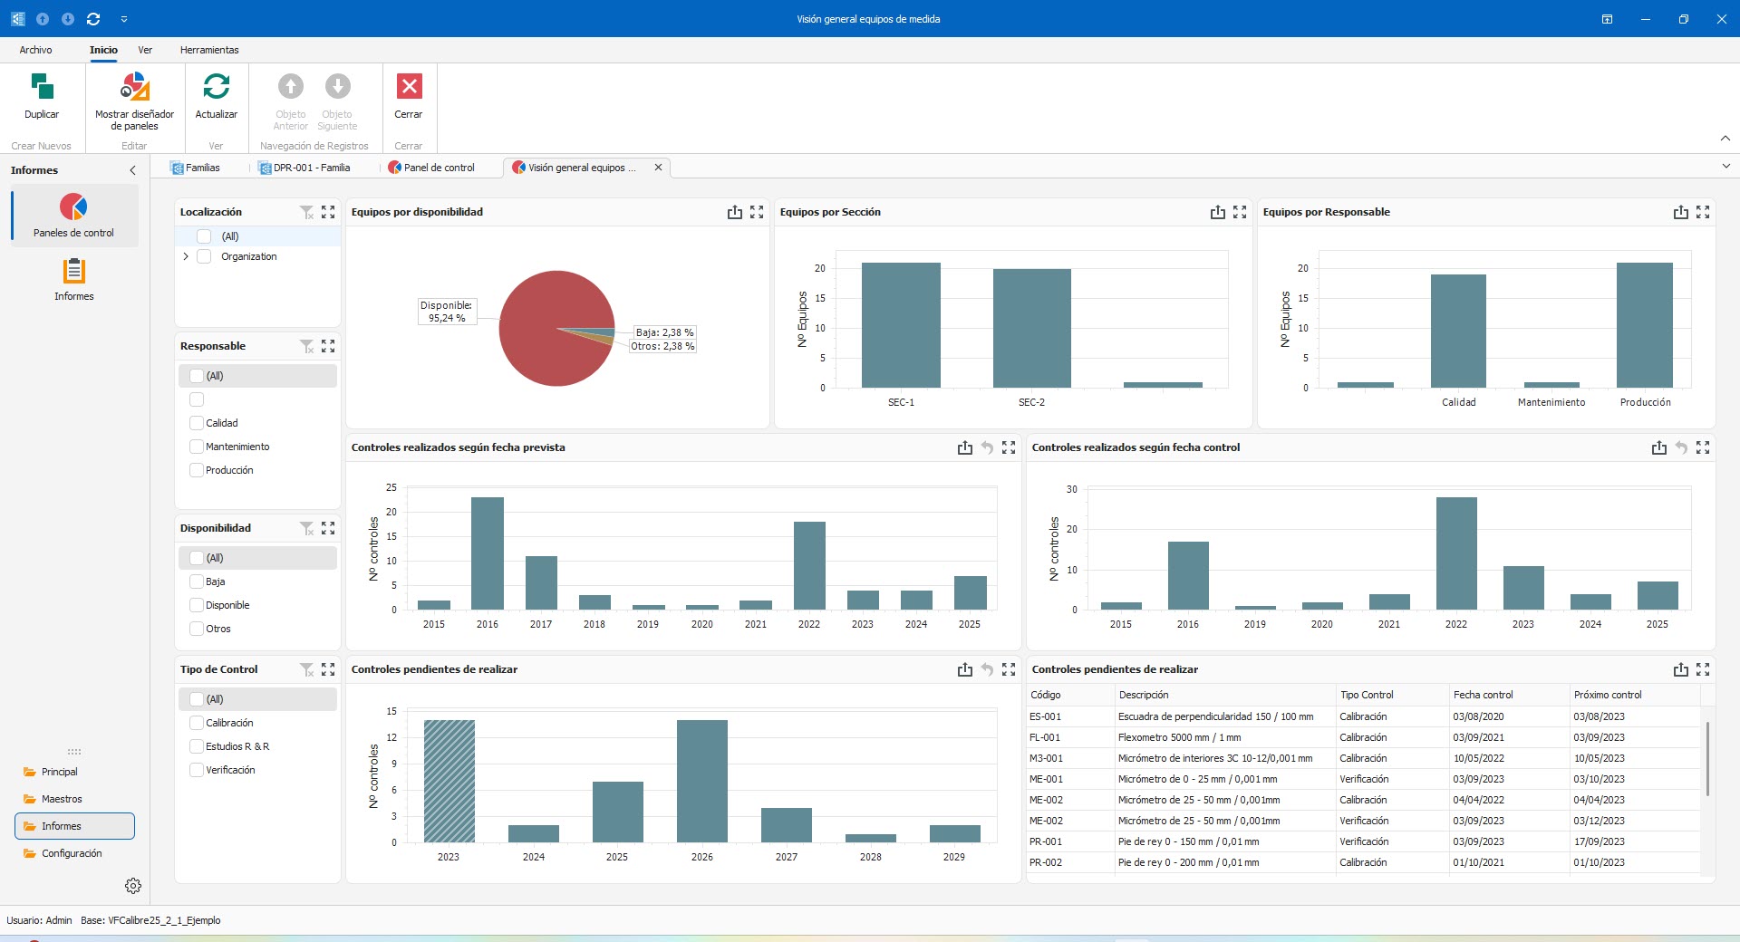Switch to the Panel de control tab
Viewport: 1740px width, 942px height.
point(439,168)
